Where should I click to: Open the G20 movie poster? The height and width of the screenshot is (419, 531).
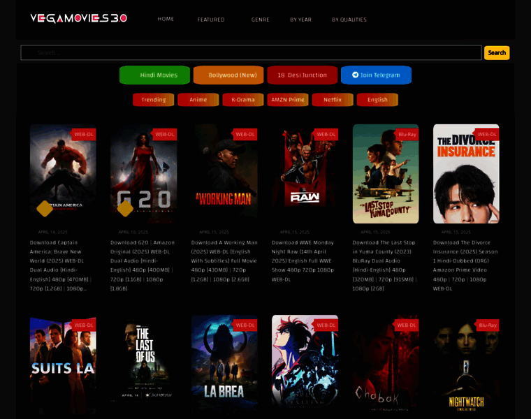point(144,174)
